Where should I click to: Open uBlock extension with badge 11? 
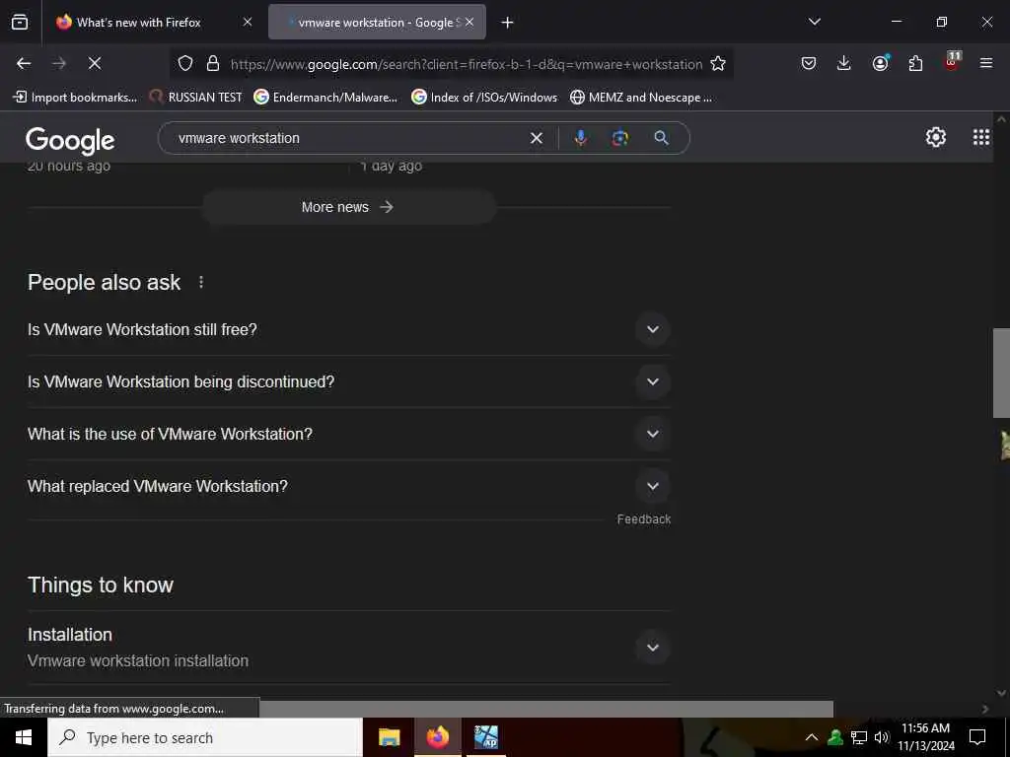pyautogui.click(x=952, y=62)
